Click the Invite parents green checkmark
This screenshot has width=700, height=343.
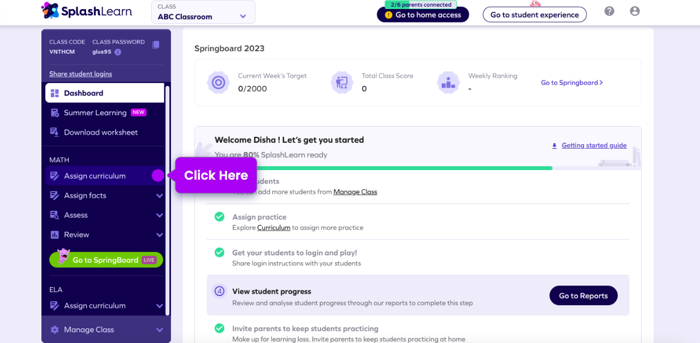[219, 328]
